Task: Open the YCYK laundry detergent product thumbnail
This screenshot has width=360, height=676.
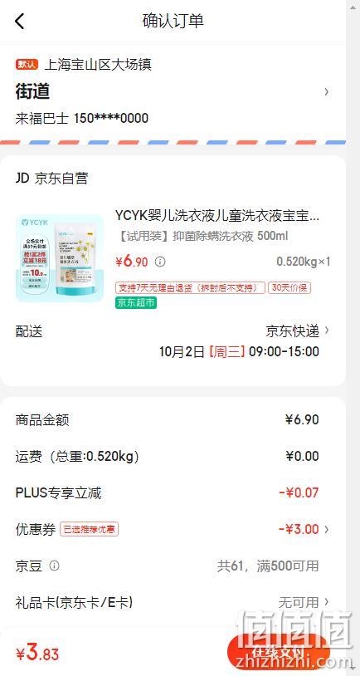Action: click(60, 257)
